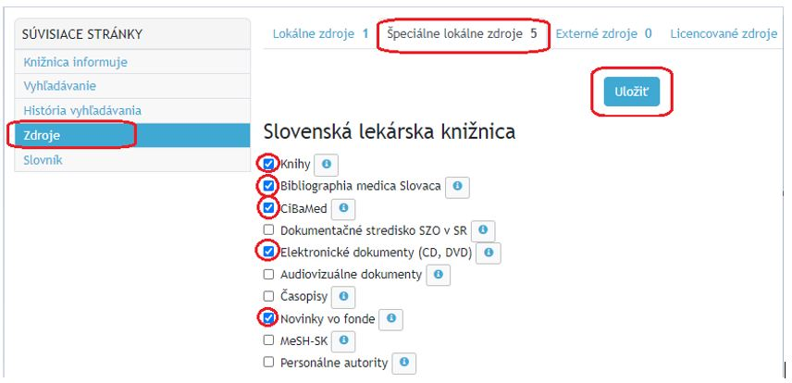Show info for Bibliographia medica Slovaca
Viewport: 792px width, 383px height.
[x=458, y=187]
